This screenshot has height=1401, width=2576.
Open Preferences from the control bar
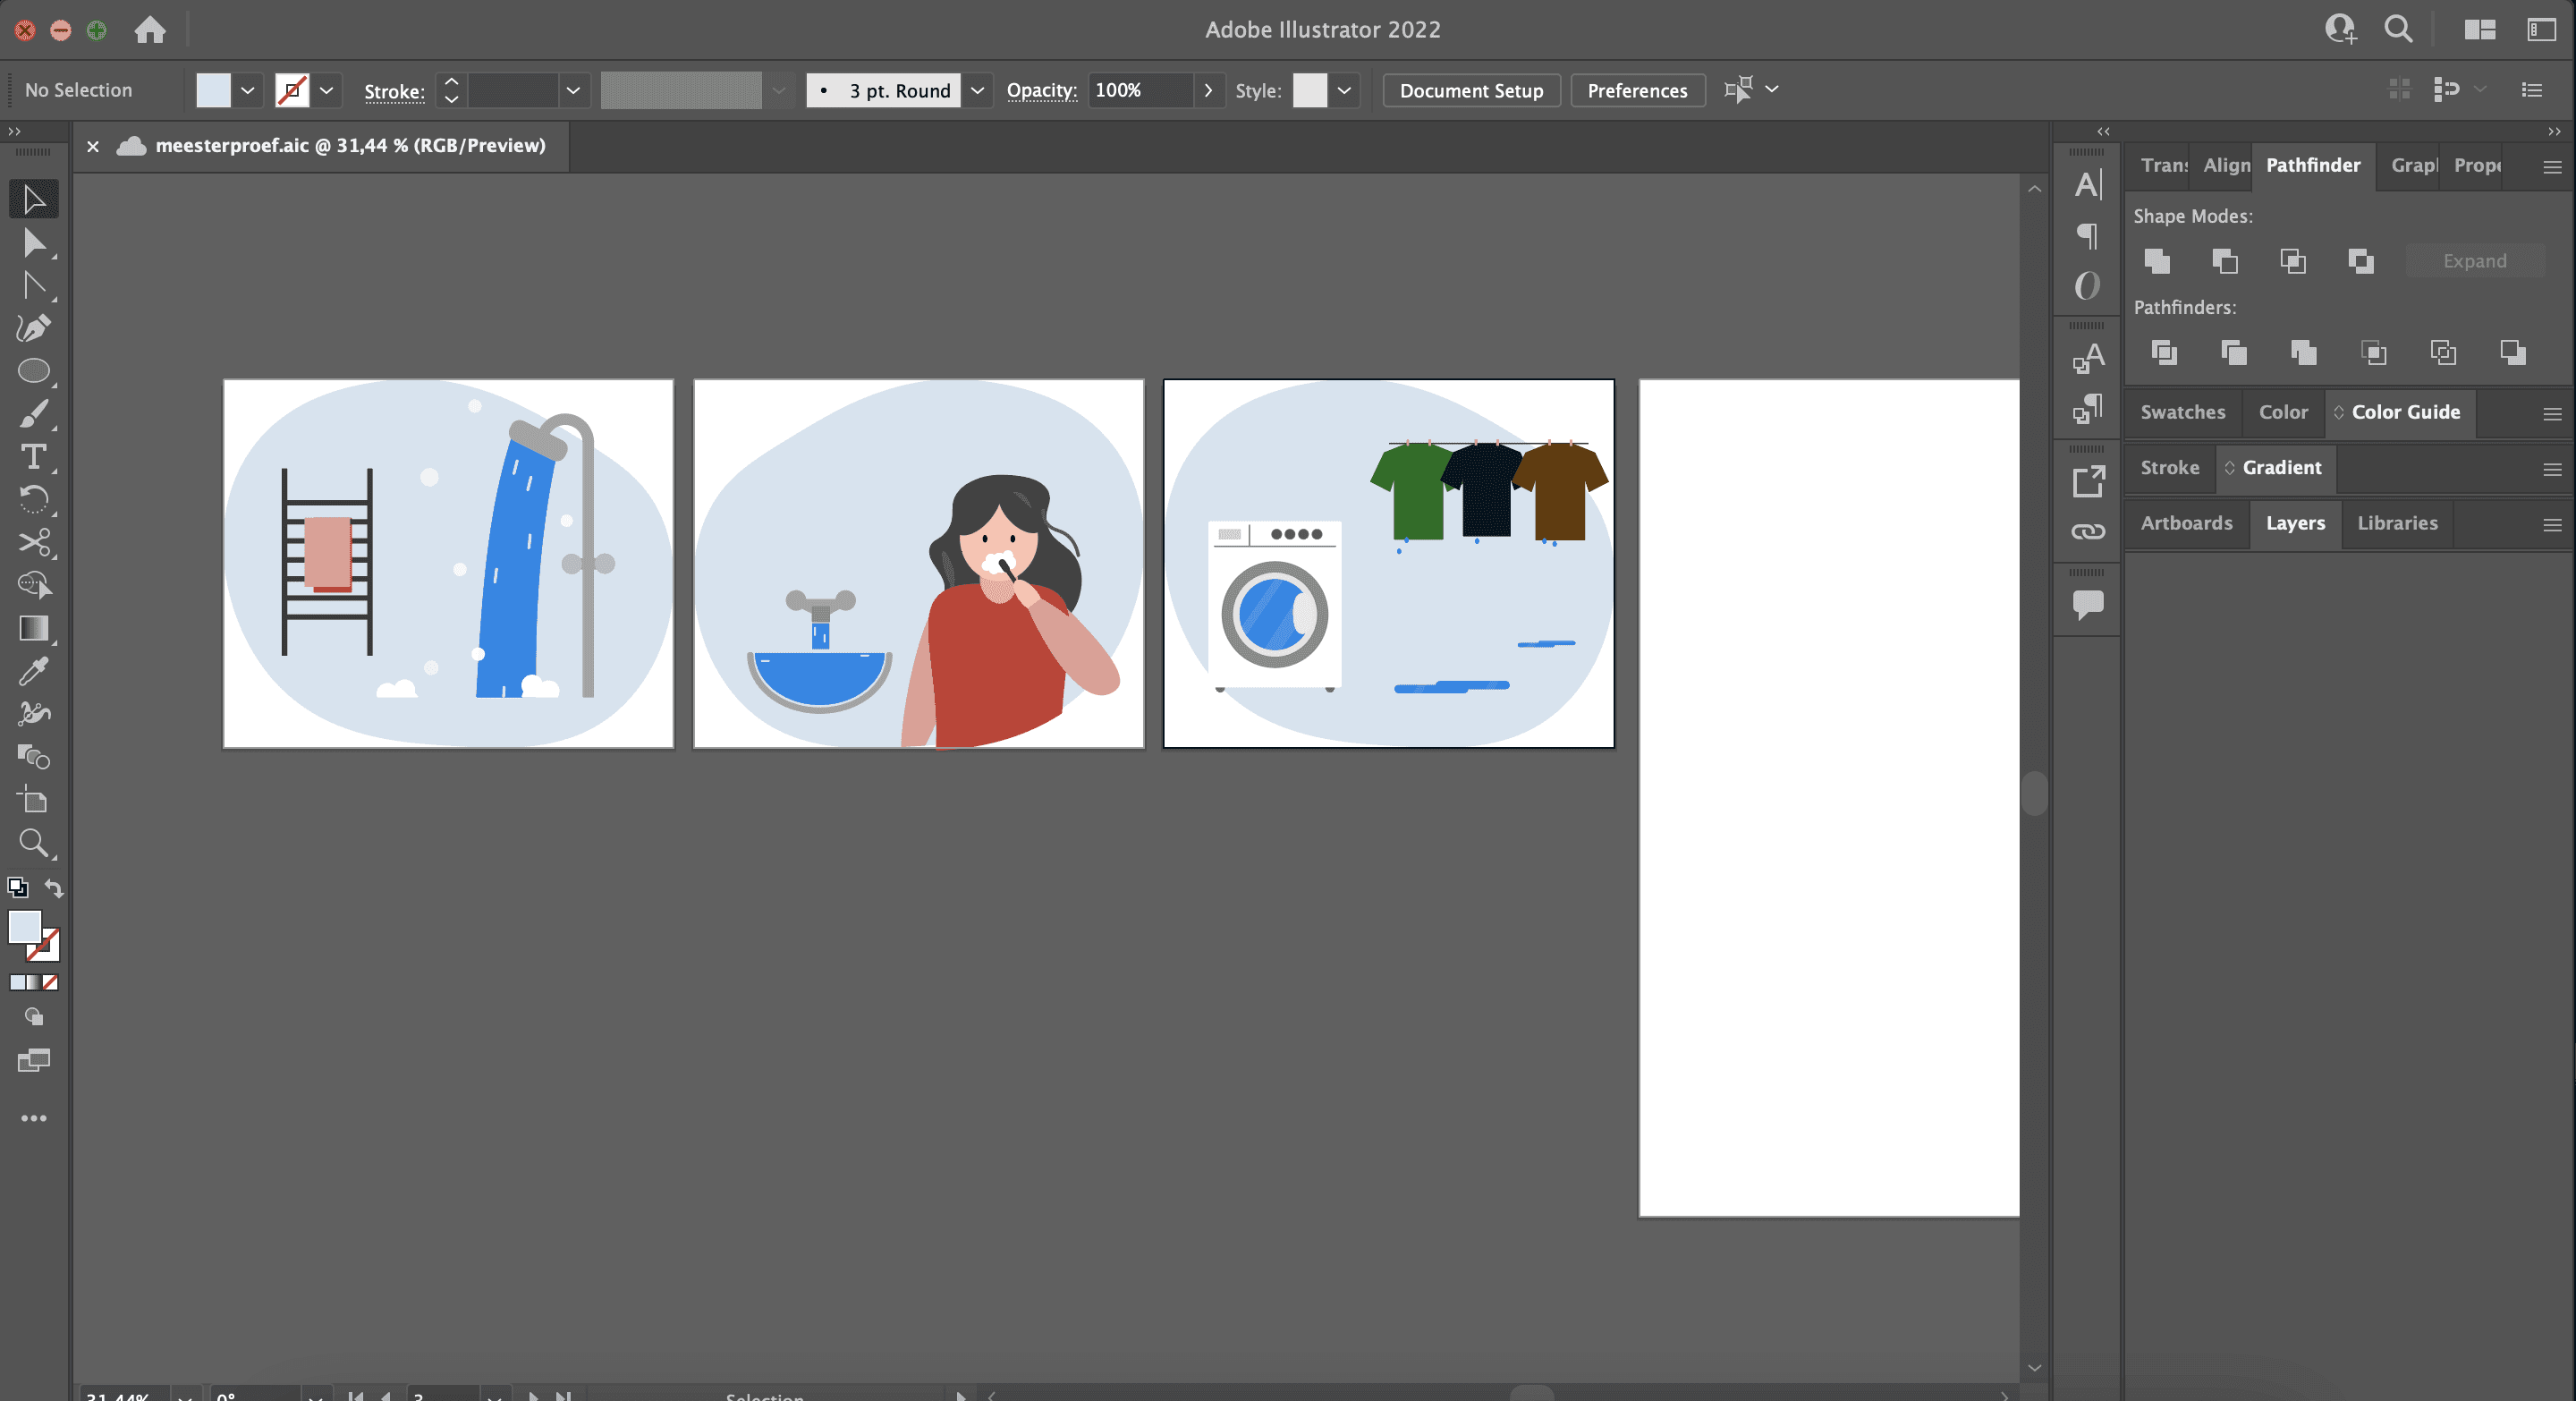click(1636, 90)
